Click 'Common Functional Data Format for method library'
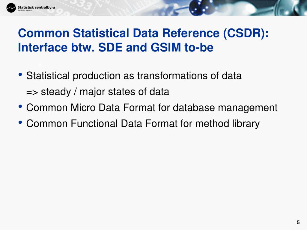Screen dimensions: 307x230 pos(143,124)
